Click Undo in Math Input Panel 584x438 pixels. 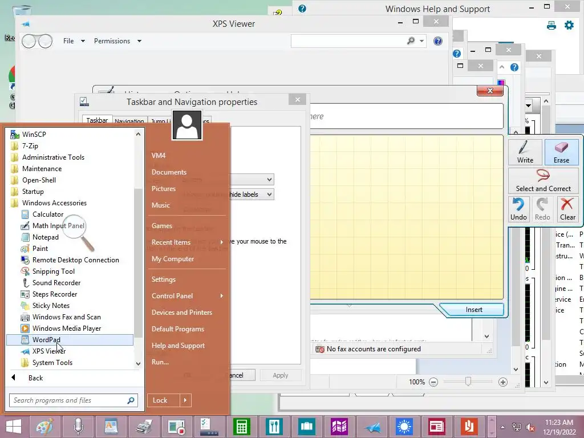tap(518, 209)
